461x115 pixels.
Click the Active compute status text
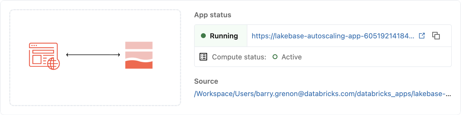click(292, 57)
